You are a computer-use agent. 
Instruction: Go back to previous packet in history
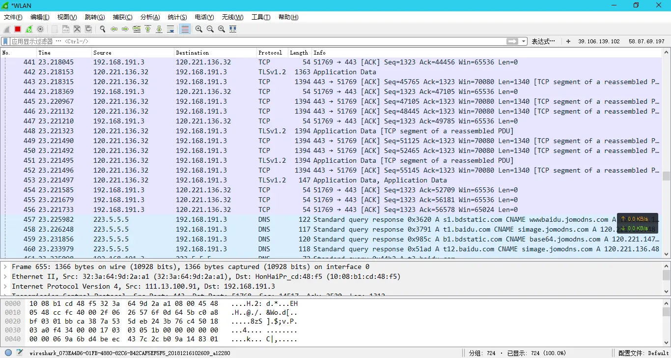click(x=114, y=29)
